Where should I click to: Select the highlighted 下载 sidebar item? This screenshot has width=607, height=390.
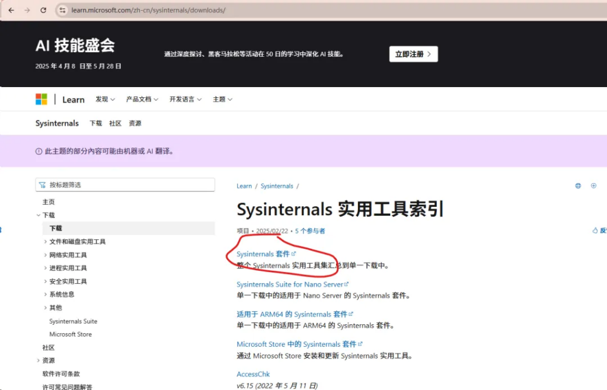point(129,228)
